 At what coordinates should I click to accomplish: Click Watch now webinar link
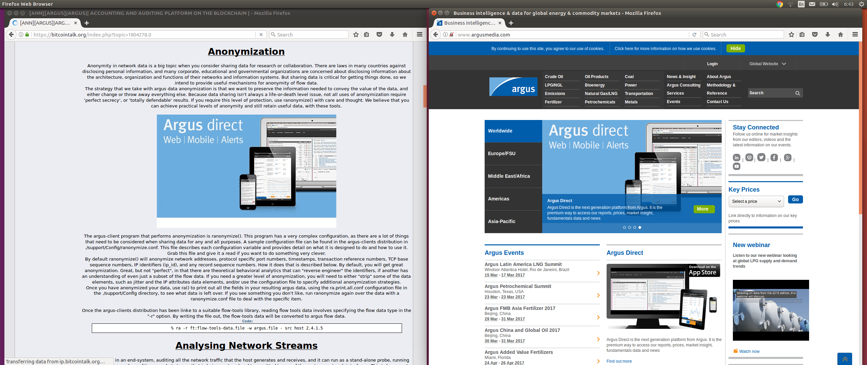(749, 351)
